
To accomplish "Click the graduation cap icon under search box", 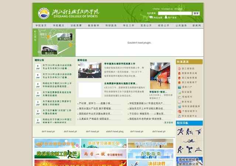I will coord(151,17).
